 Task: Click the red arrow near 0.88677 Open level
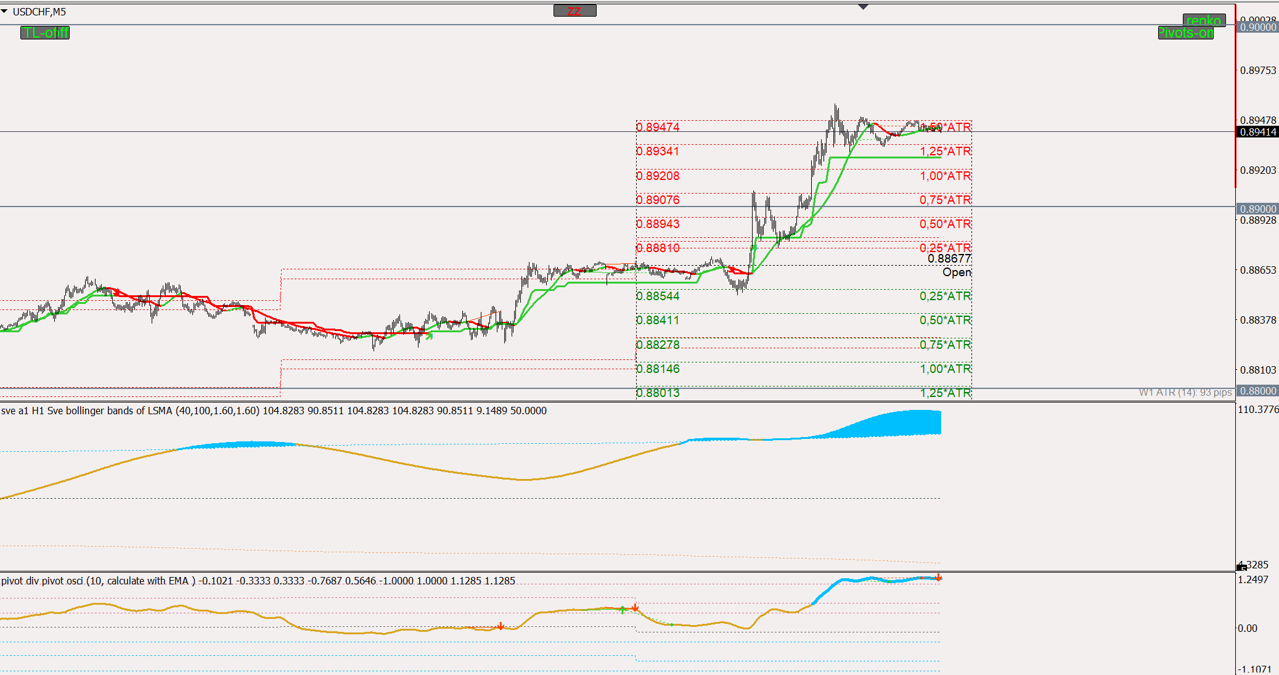pos(732,269)
